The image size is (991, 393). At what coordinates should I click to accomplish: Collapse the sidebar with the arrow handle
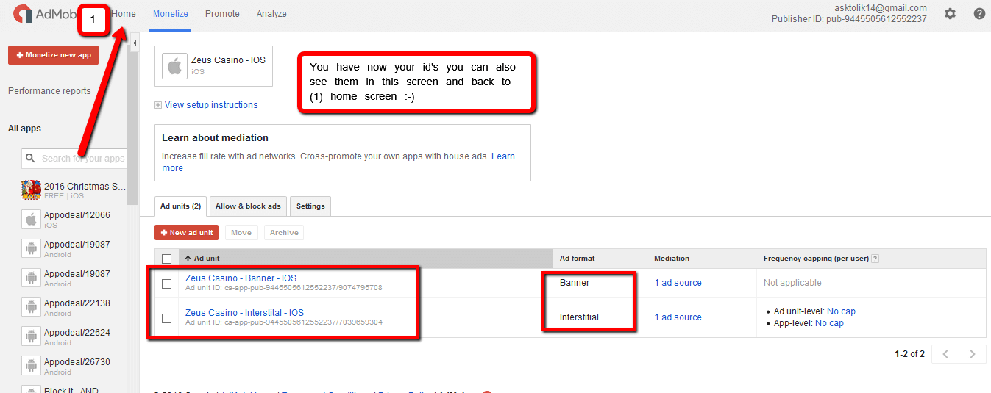pyautogui.click(x=135, y=44)
